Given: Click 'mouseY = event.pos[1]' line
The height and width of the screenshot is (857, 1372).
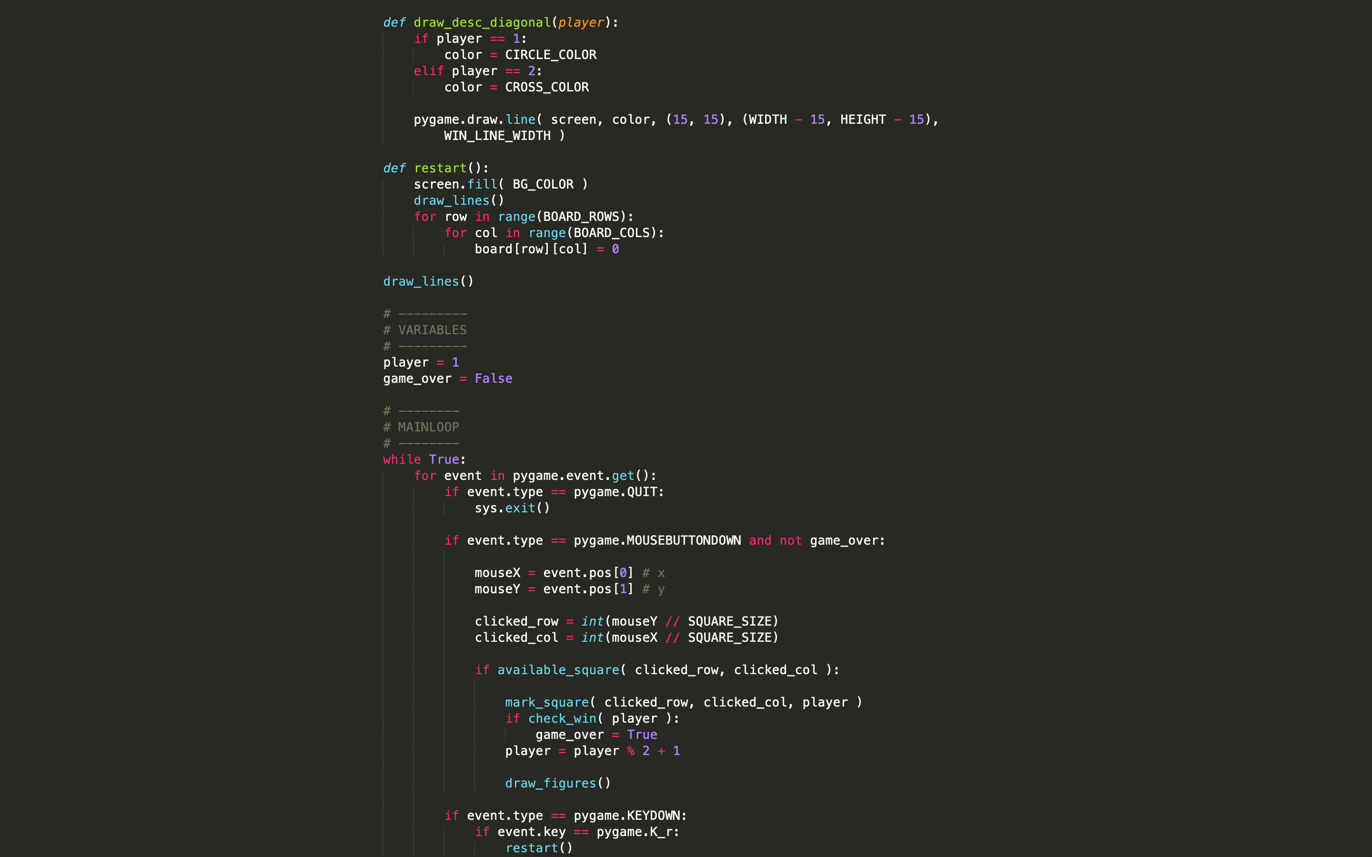Looking at the screenshot, I should [554, 589].
